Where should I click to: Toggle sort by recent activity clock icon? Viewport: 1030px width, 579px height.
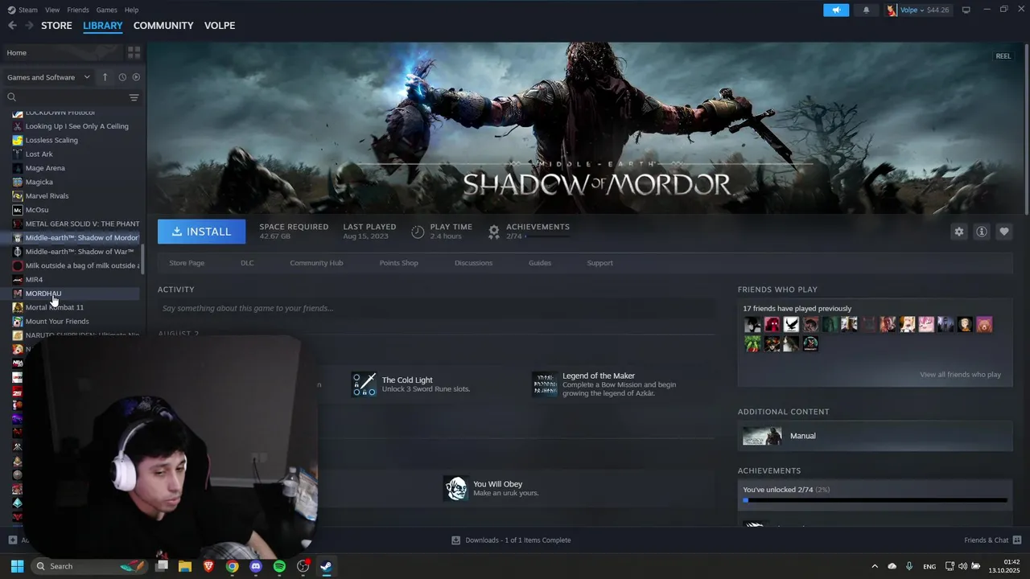(x=122, y=77)
